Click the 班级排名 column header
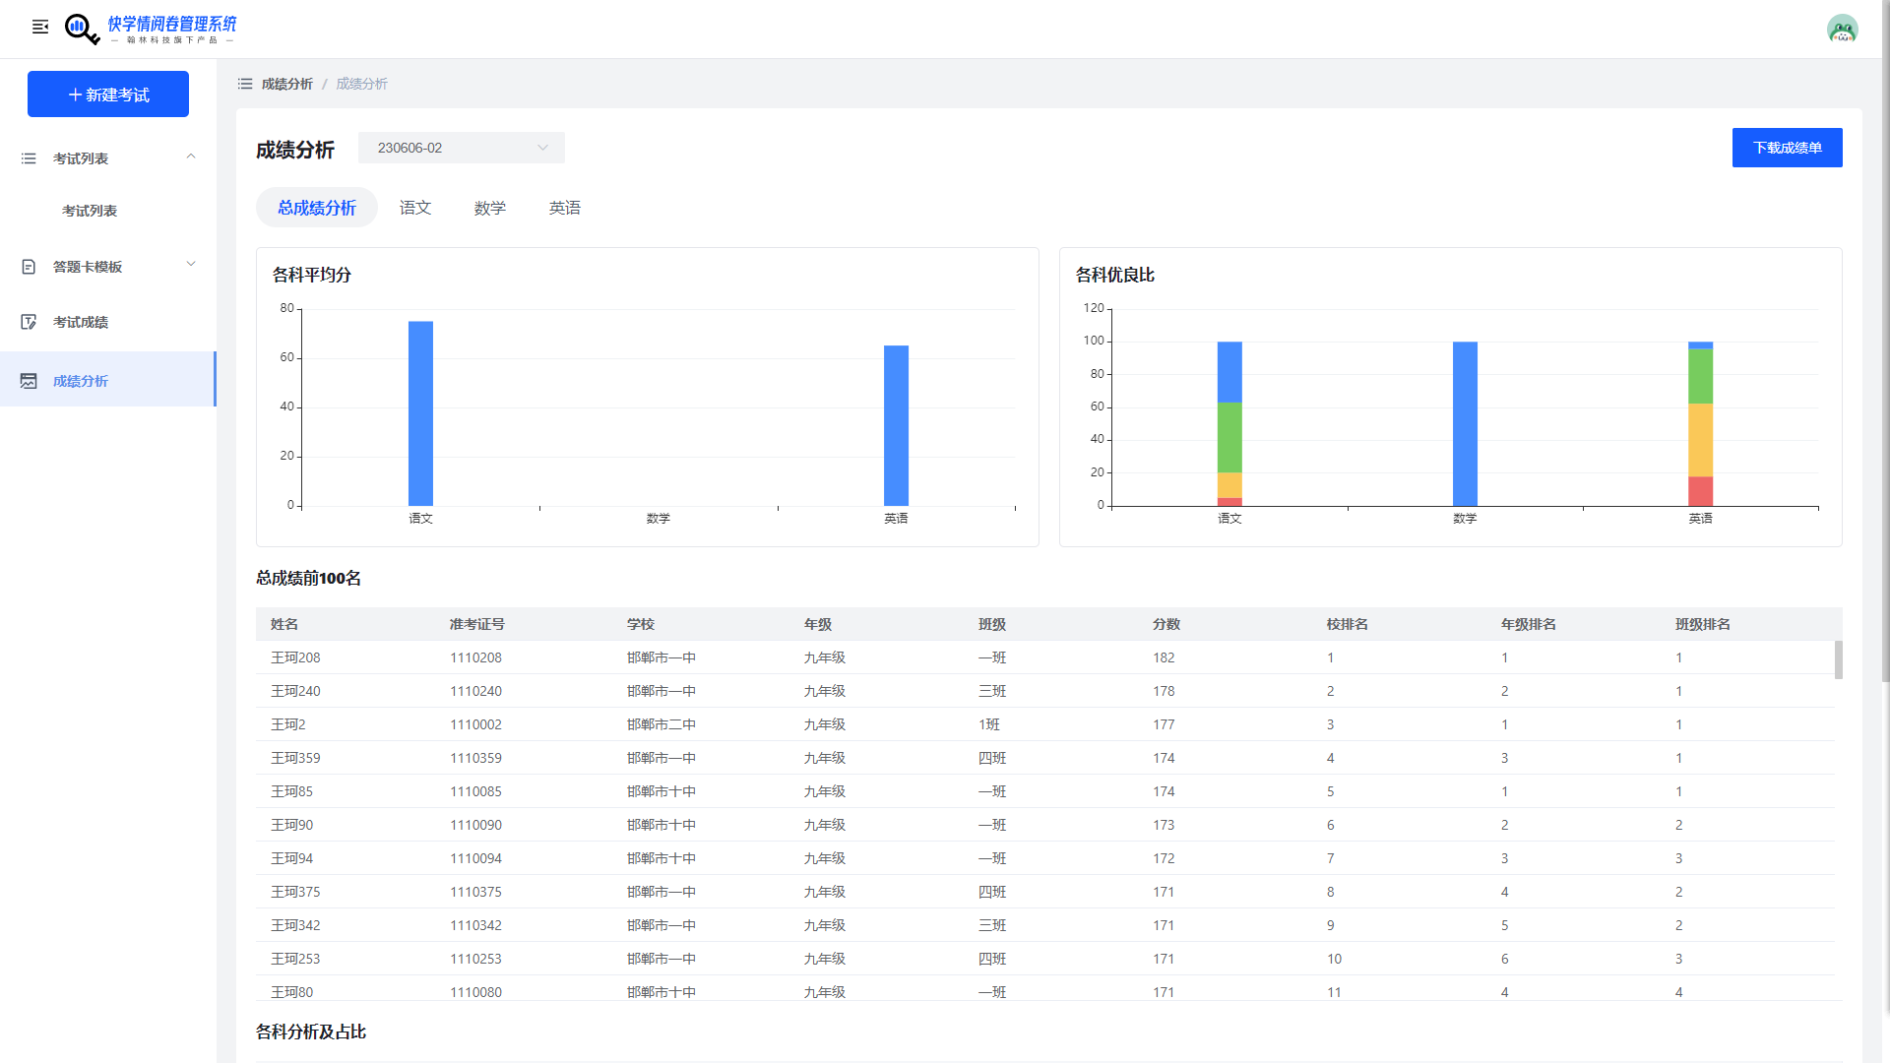The height and width of the screenshot is (1063, 1890). (x=1703, y=624)
